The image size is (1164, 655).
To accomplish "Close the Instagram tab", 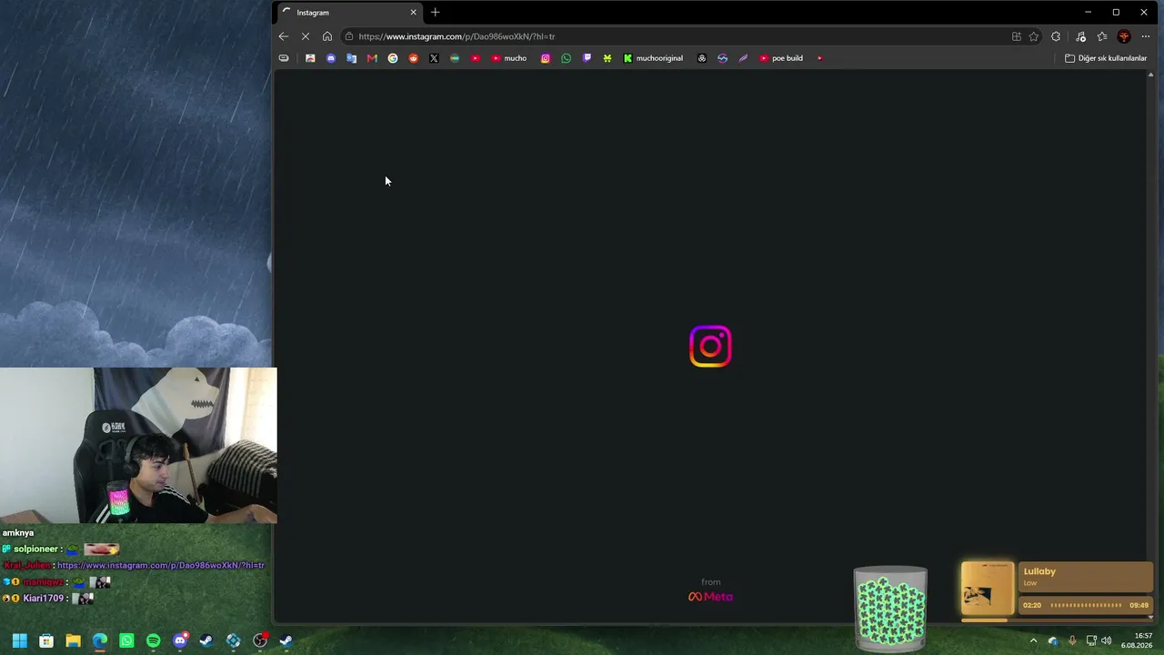I will 413,13.
